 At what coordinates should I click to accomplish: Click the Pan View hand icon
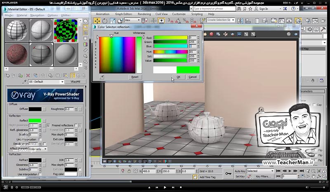click(313, 176)
